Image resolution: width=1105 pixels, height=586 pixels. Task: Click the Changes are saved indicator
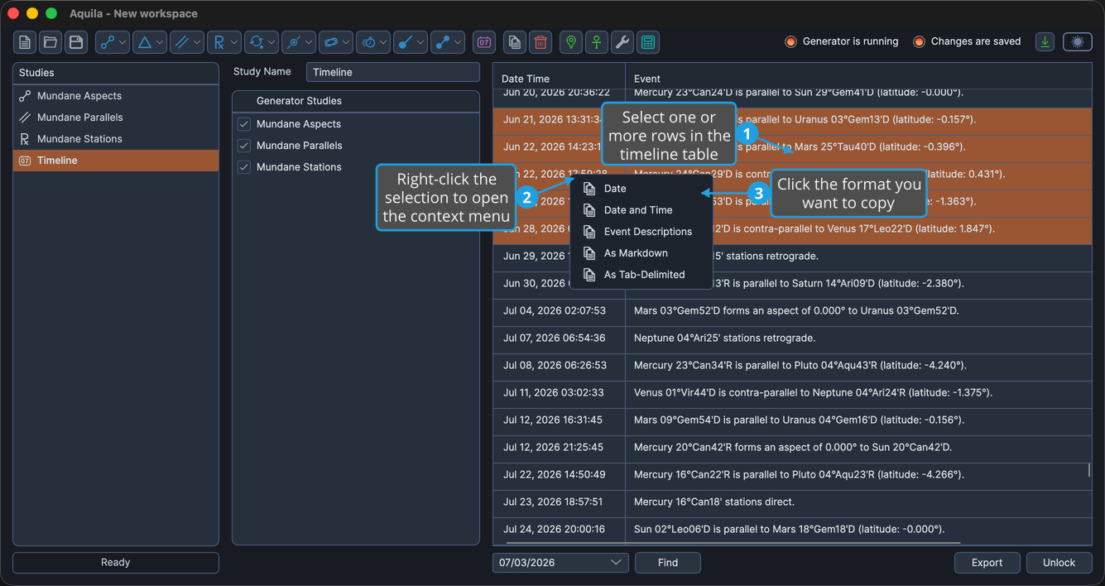[967, 41]
